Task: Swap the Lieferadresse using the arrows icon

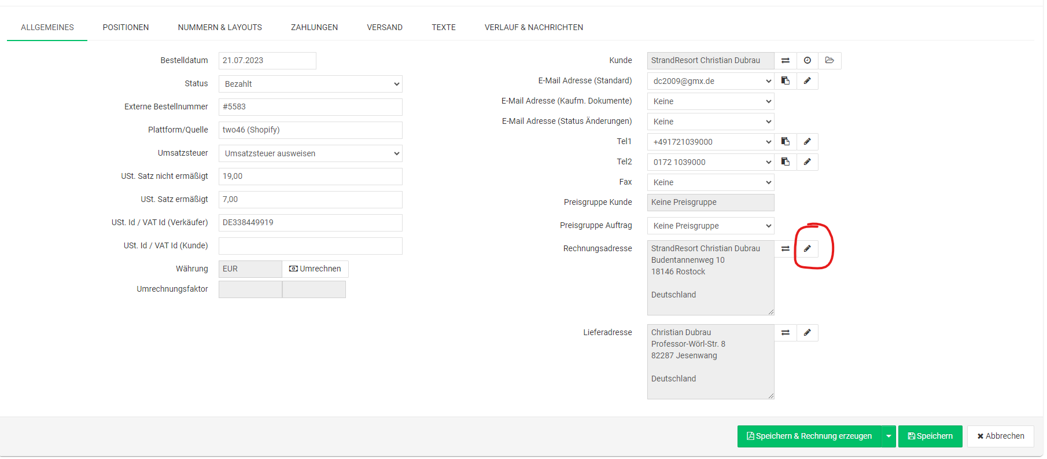Action: (785, 333)
